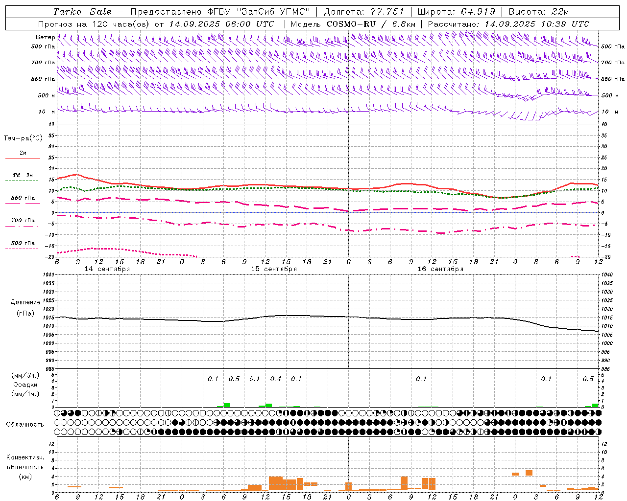
Task: Click the '(мм/3ч.)' precipitation unit label
Action: click(x=25, y=376)
